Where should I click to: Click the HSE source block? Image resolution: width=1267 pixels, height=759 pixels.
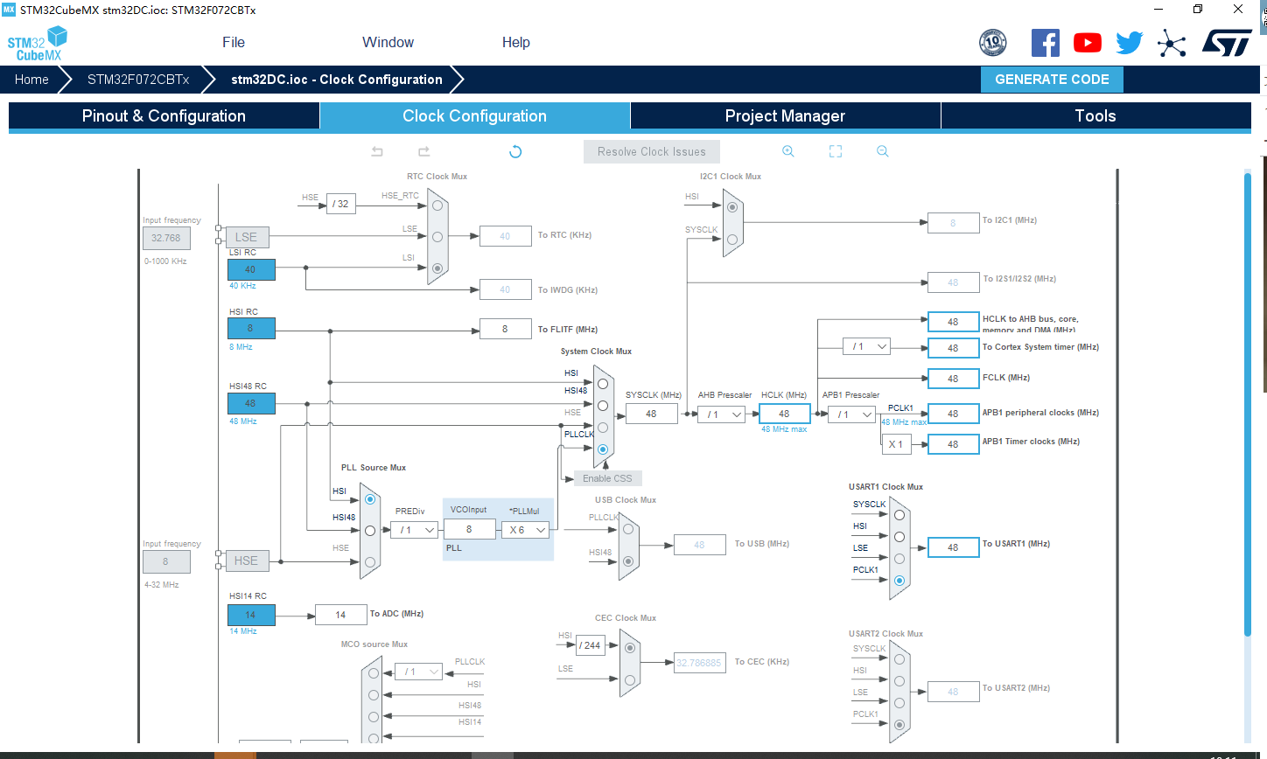point(246,561)
